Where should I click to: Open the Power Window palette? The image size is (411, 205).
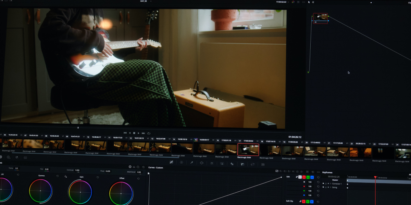coord(202,163)
